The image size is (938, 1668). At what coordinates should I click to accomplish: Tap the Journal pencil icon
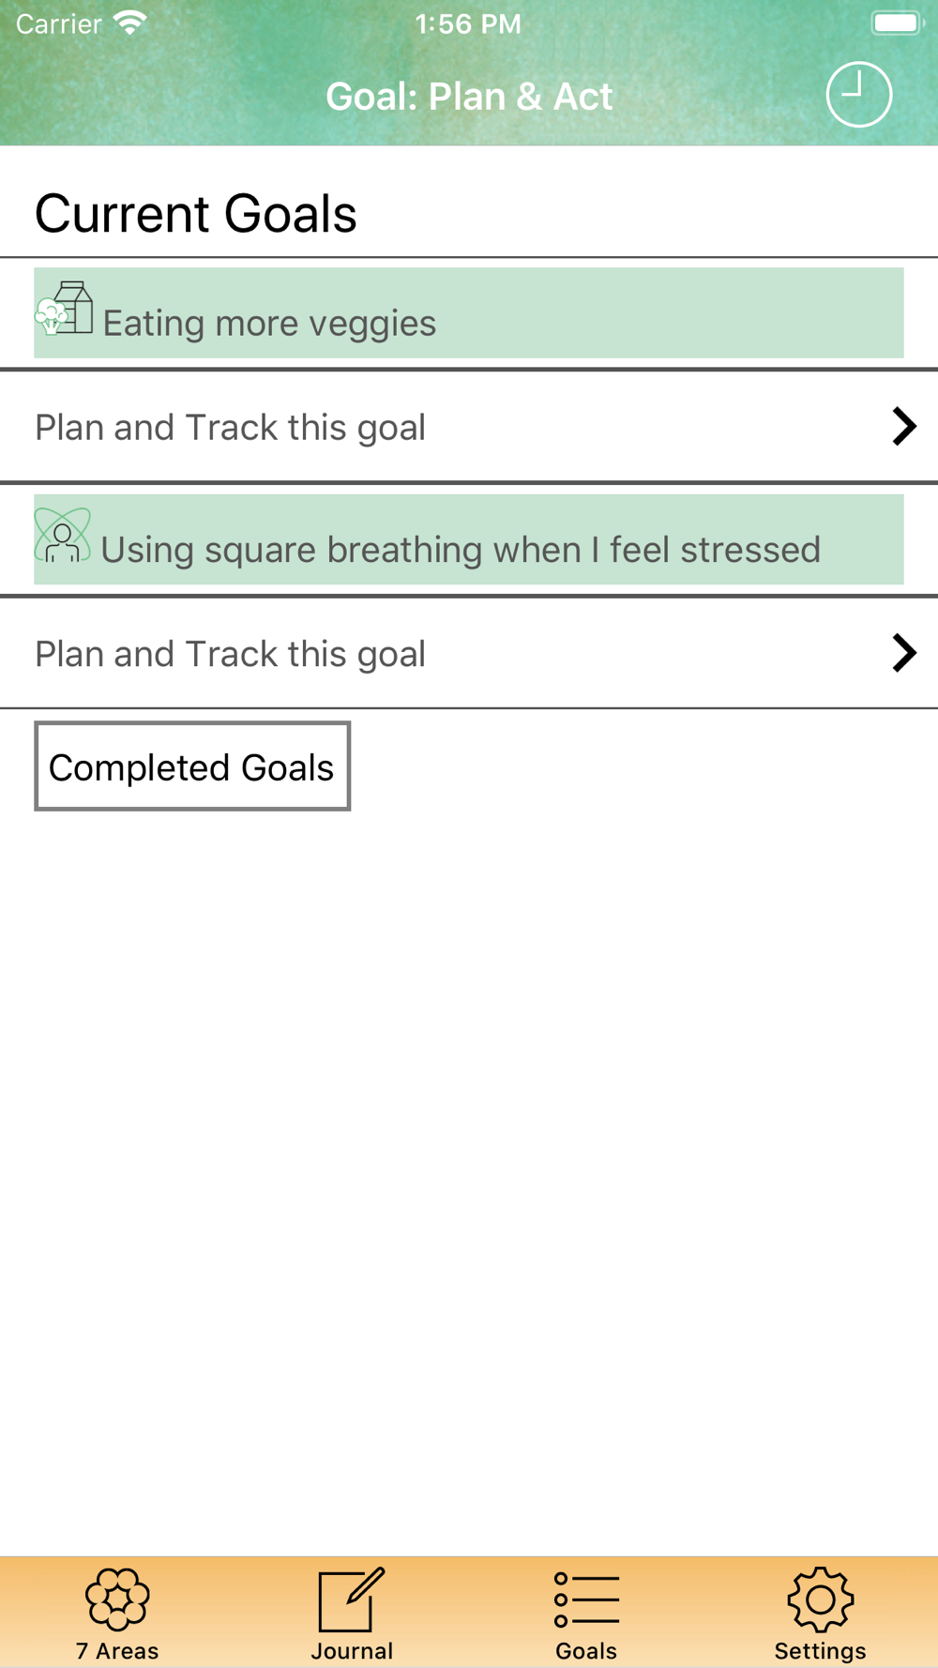(x=352, y=1599)
